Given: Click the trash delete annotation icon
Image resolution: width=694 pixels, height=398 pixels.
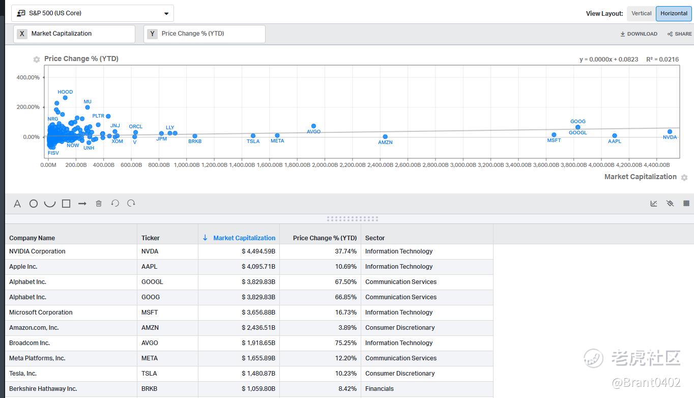Looking at the screenshot, I should pyautogui.click(x=99, y=204).
